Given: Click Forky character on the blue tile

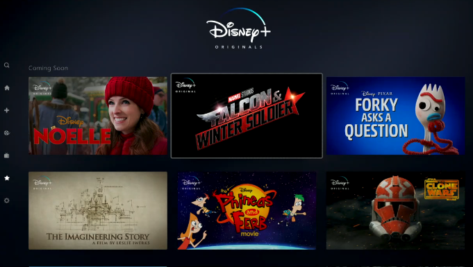Looking at the screenshot, I should (x=431, y=119).
